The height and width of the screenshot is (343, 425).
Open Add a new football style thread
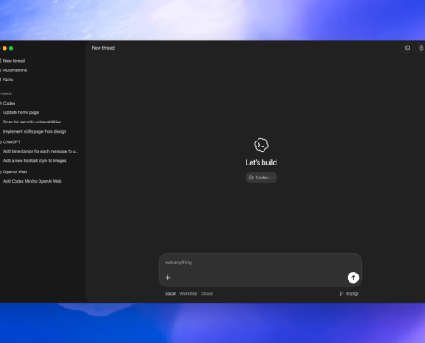click(34, 161)
